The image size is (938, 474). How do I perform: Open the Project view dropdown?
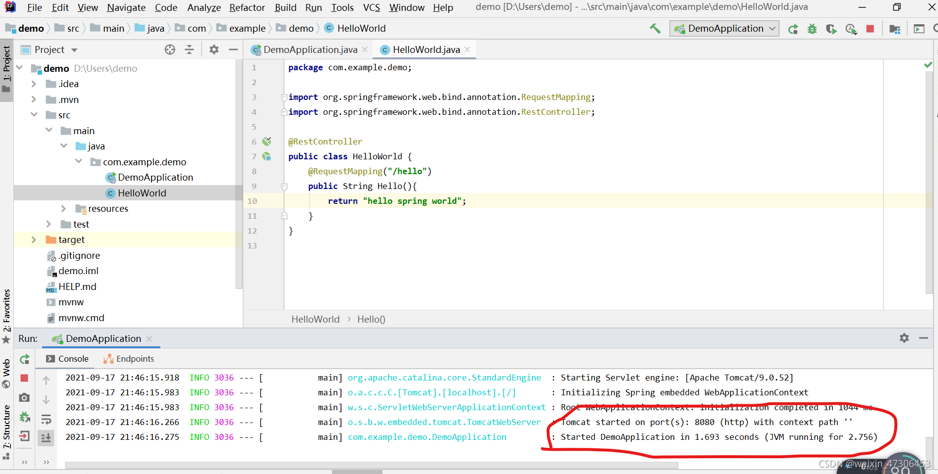point(74,50)
